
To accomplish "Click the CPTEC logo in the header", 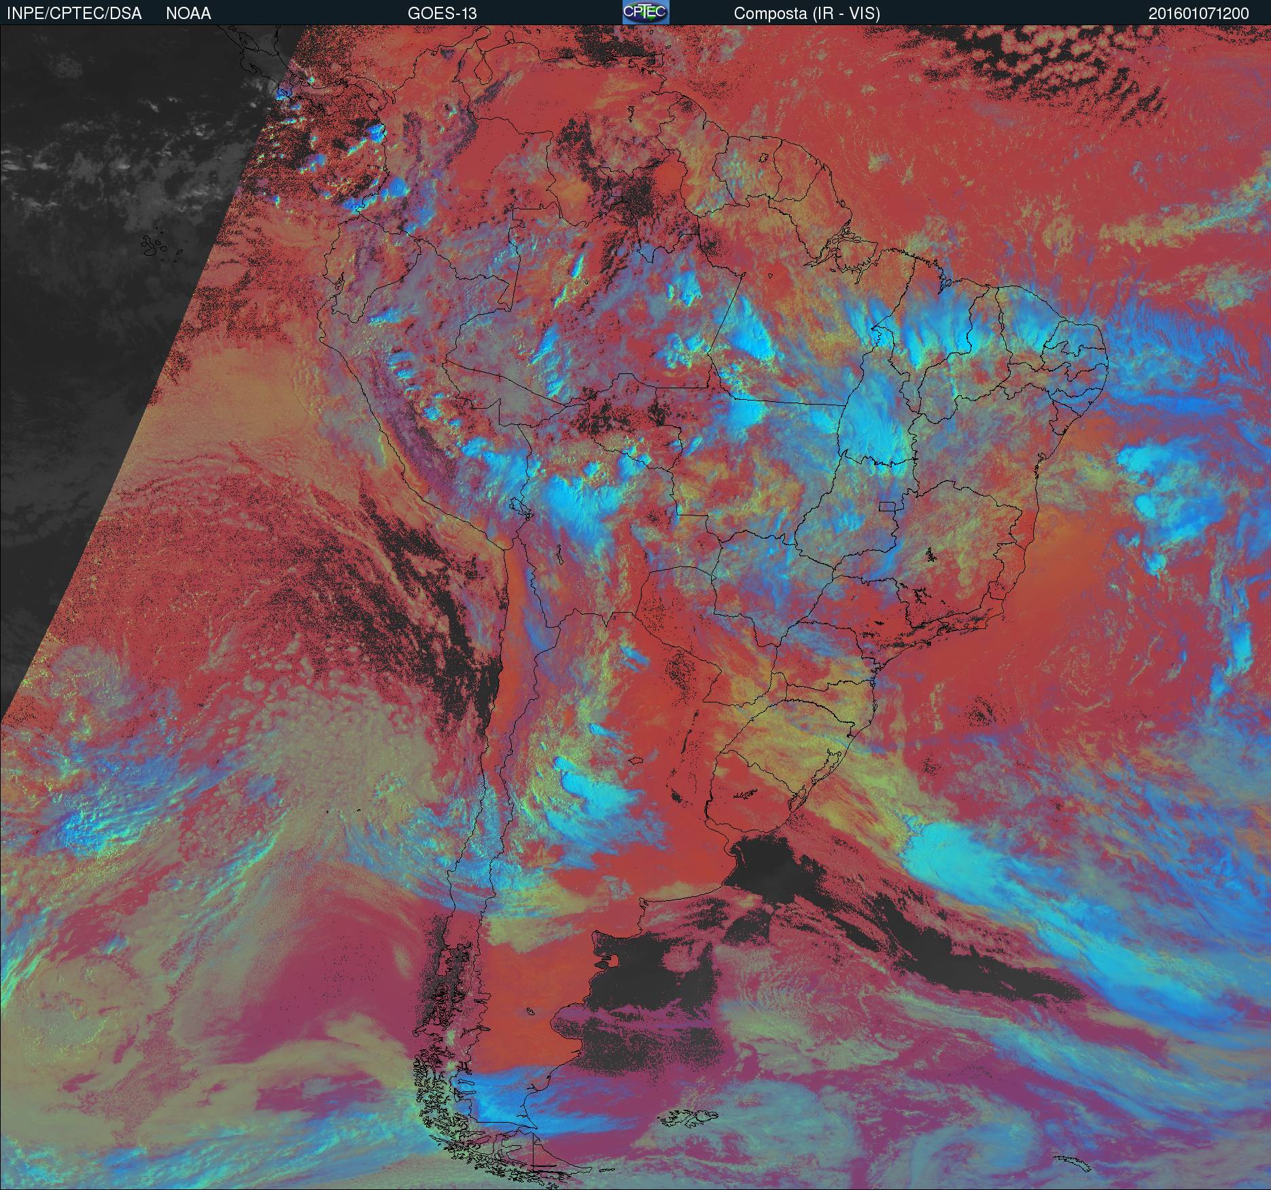I will click(646, 12).
